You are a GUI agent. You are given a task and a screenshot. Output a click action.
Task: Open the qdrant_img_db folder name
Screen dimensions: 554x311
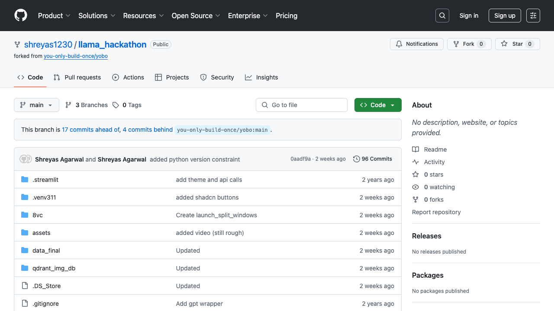[54, 268]
